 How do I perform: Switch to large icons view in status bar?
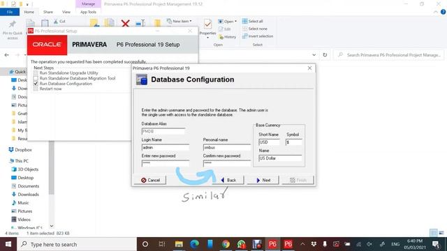click(x=441, y=233)
